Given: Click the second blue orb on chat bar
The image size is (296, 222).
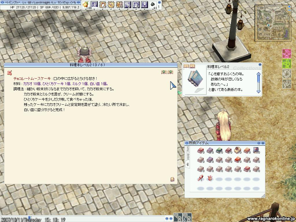Looking at the screenshot, I should [x=171, y=219].
